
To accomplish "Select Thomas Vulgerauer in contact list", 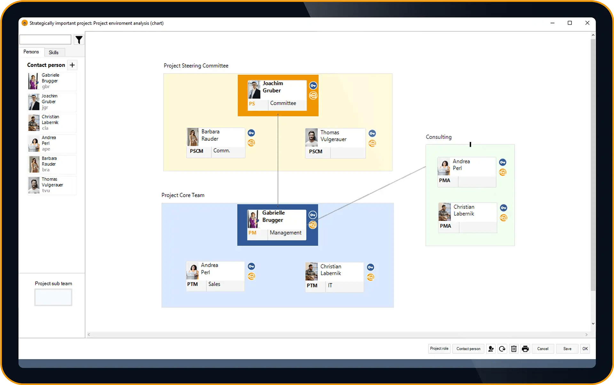I will point(52,185).
